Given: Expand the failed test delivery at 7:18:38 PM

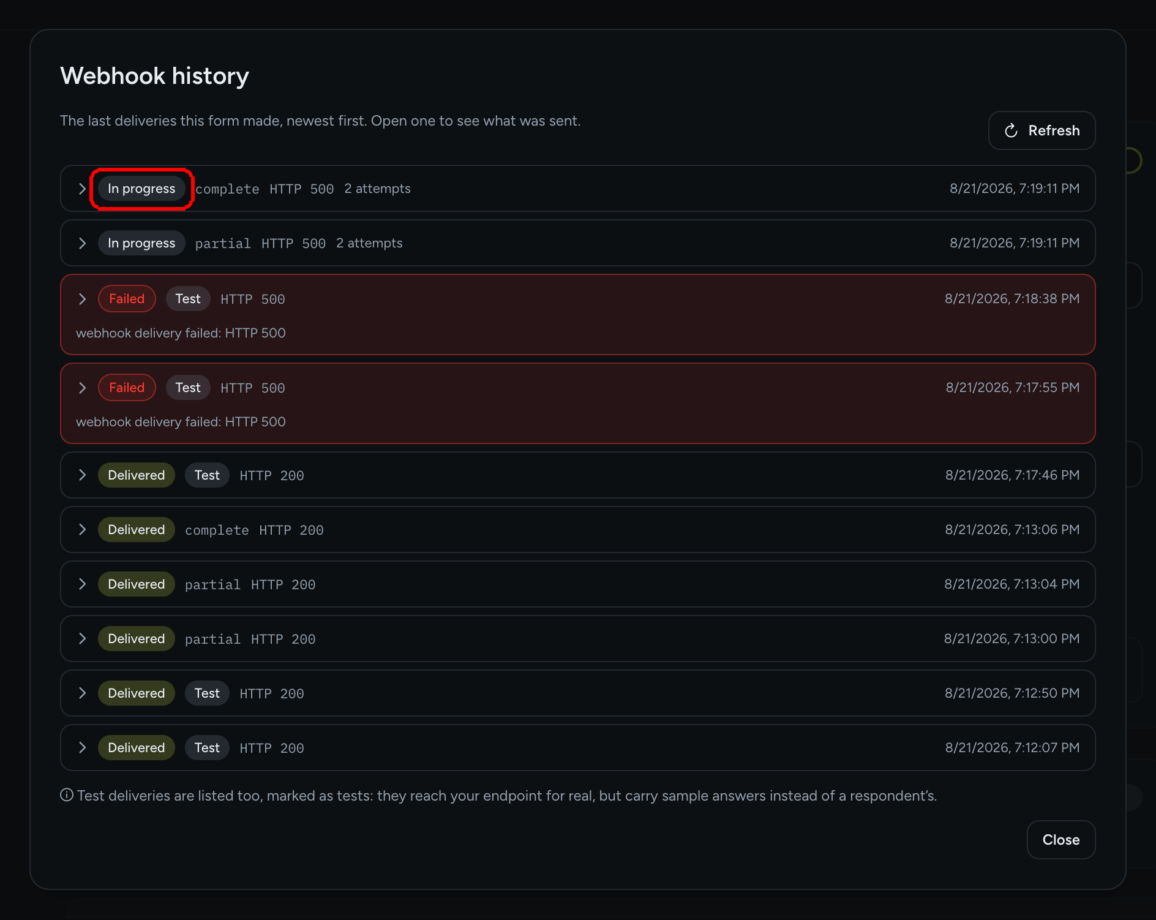Looking at the screenshot, I should coord(82,299).
